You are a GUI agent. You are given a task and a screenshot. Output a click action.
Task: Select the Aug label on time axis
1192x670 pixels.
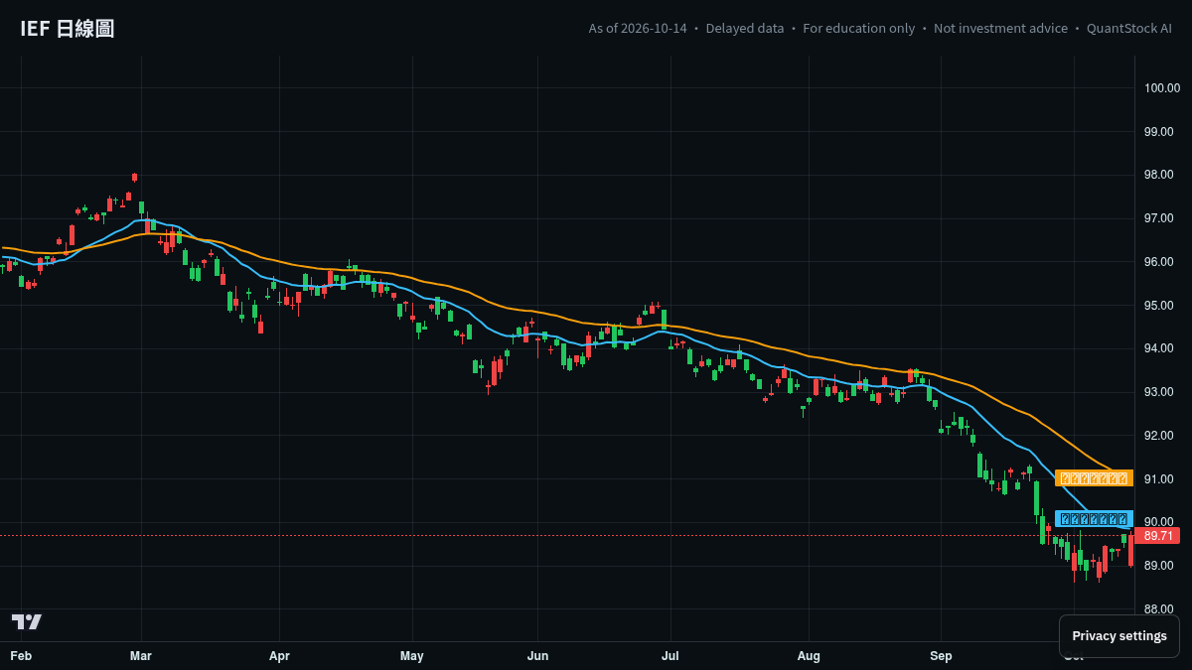click(x=809, y=656)
